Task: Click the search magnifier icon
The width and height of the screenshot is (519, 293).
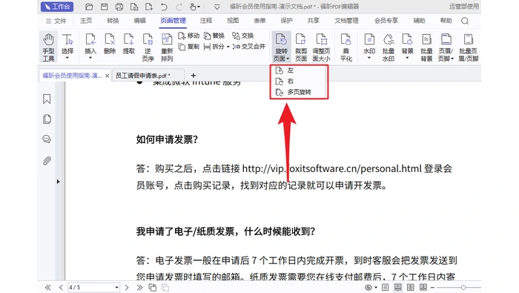Action: pos(465,21)
